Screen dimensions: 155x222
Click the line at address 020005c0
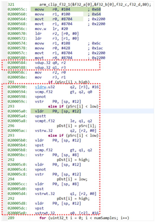(x=58, y=164)
